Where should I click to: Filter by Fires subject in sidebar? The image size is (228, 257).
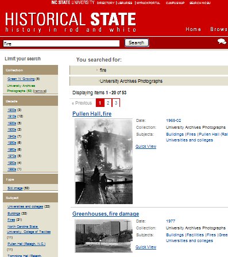pyautogui.click(x=11, y=220)
